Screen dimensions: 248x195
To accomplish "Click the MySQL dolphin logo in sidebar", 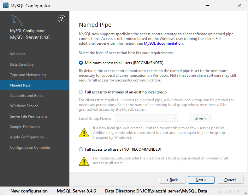I will coord(17,20).
